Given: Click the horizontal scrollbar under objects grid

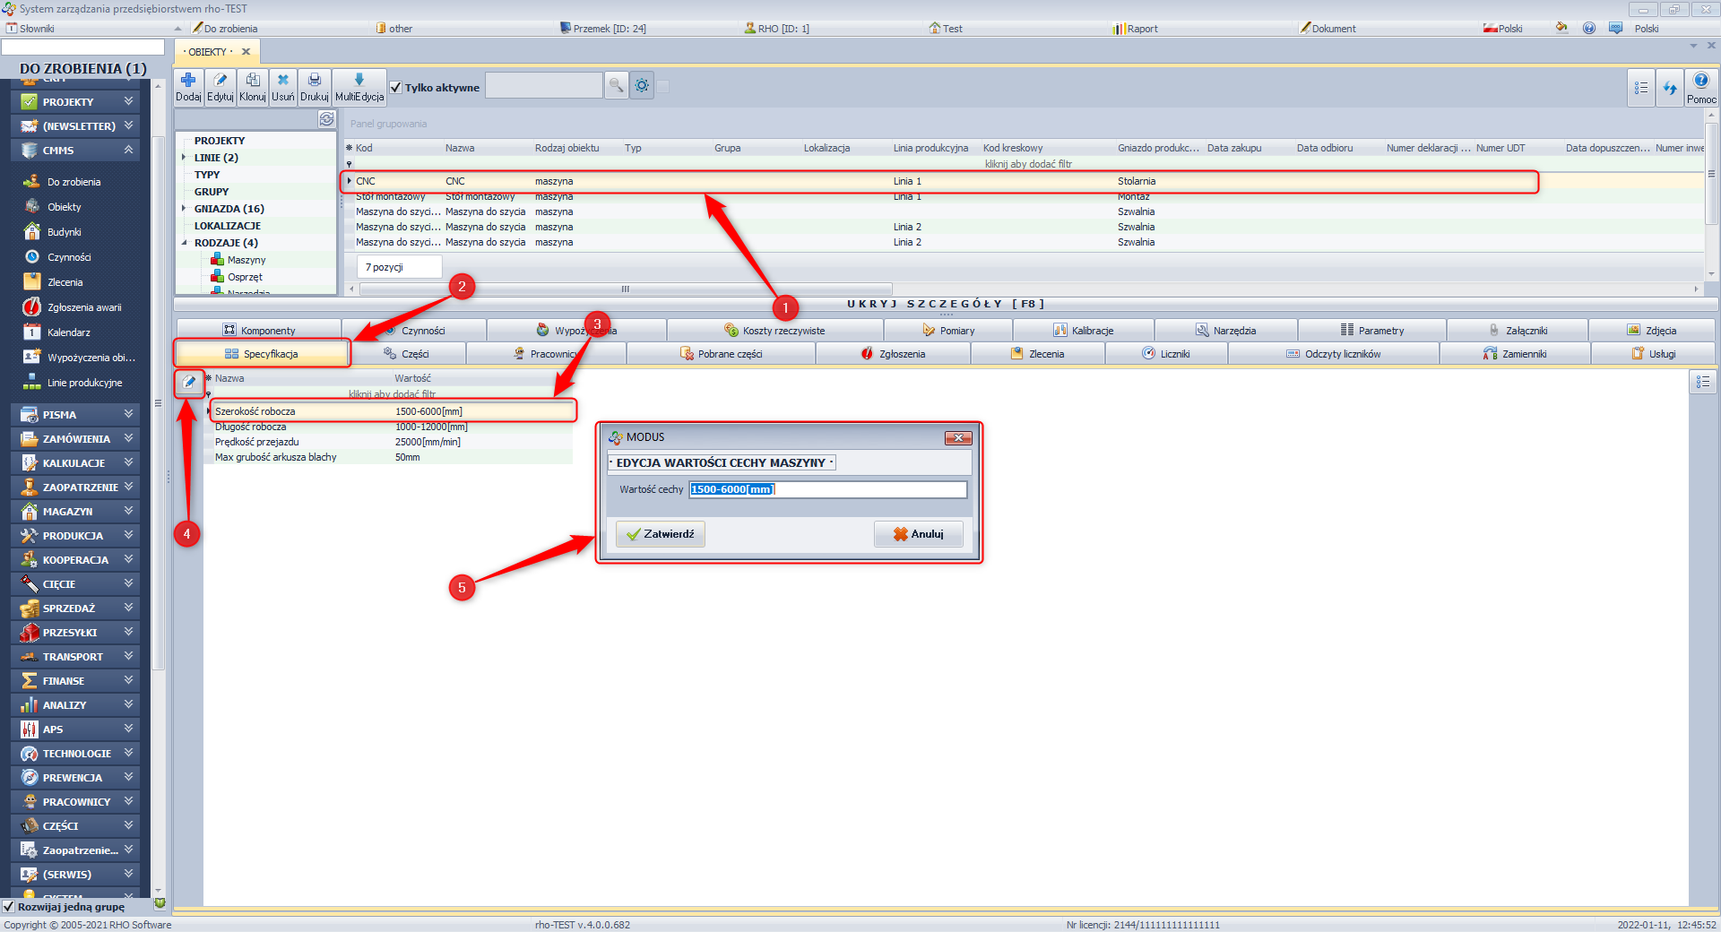Looking at the screenshot, I should tap(625, 289).
